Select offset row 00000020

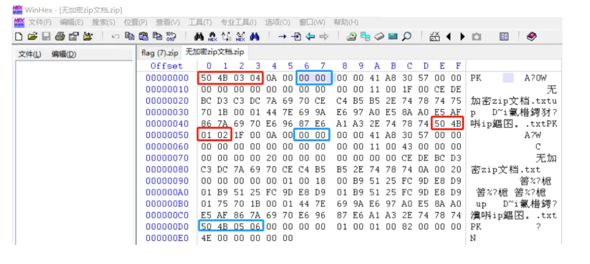coord(167,101)
